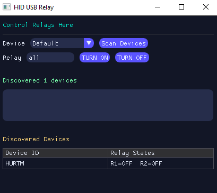Screen dimensions: 217x193
Task: Click the Scan Devices button
Action: click(x=124, y=43)
